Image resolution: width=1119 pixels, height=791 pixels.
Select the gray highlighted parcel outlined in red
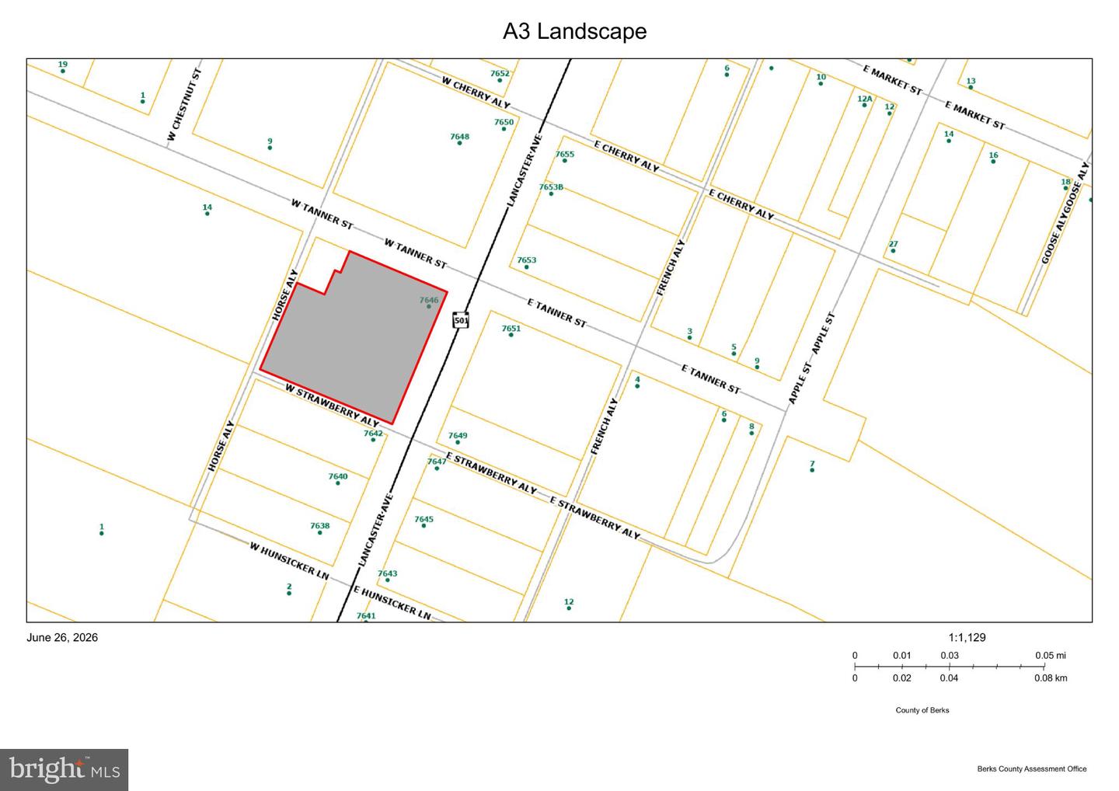click(x=354, y=338)
